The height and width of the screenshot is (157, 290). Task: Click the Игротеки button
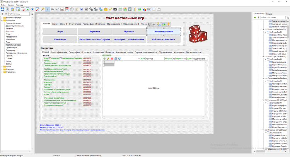pyautogui.click(x=95, y=31)
